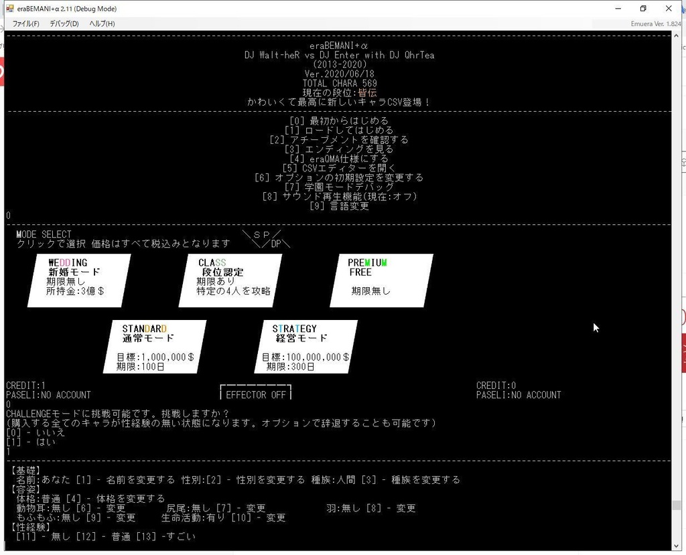Click the left CREDIT:1 text

pyautogui.click(x=26, y=386)
